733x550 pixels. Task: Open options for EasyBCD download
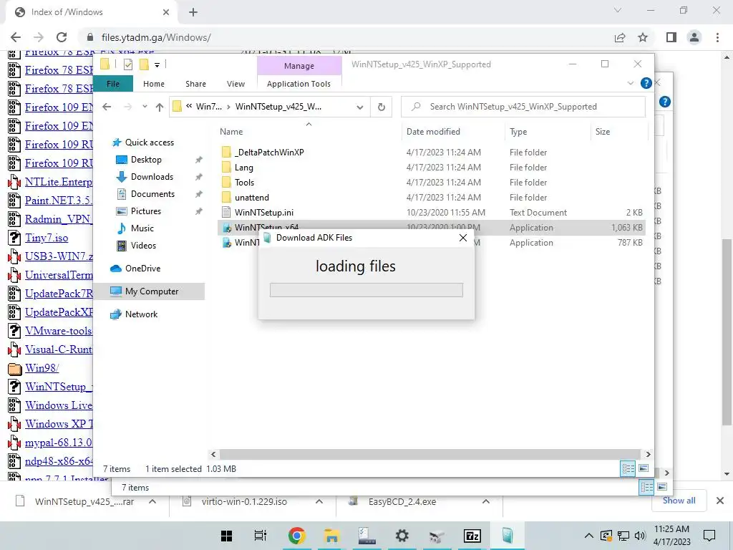coord(486,501)
